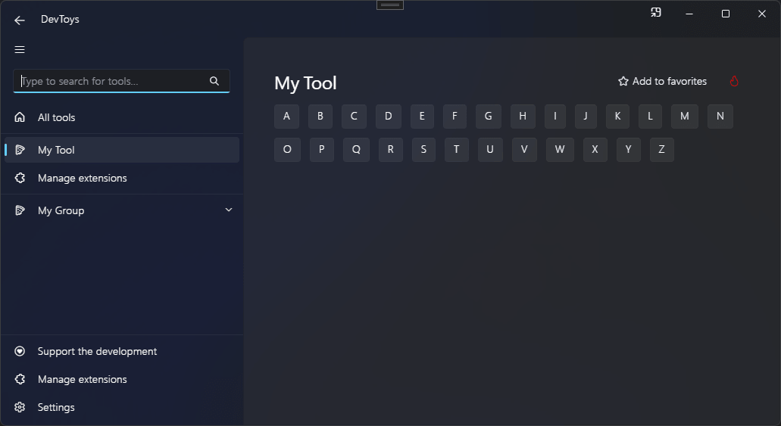Click the red flame icon
This screenshot has width=781, height=426.
pyautogui.click(x=734, y=81)
